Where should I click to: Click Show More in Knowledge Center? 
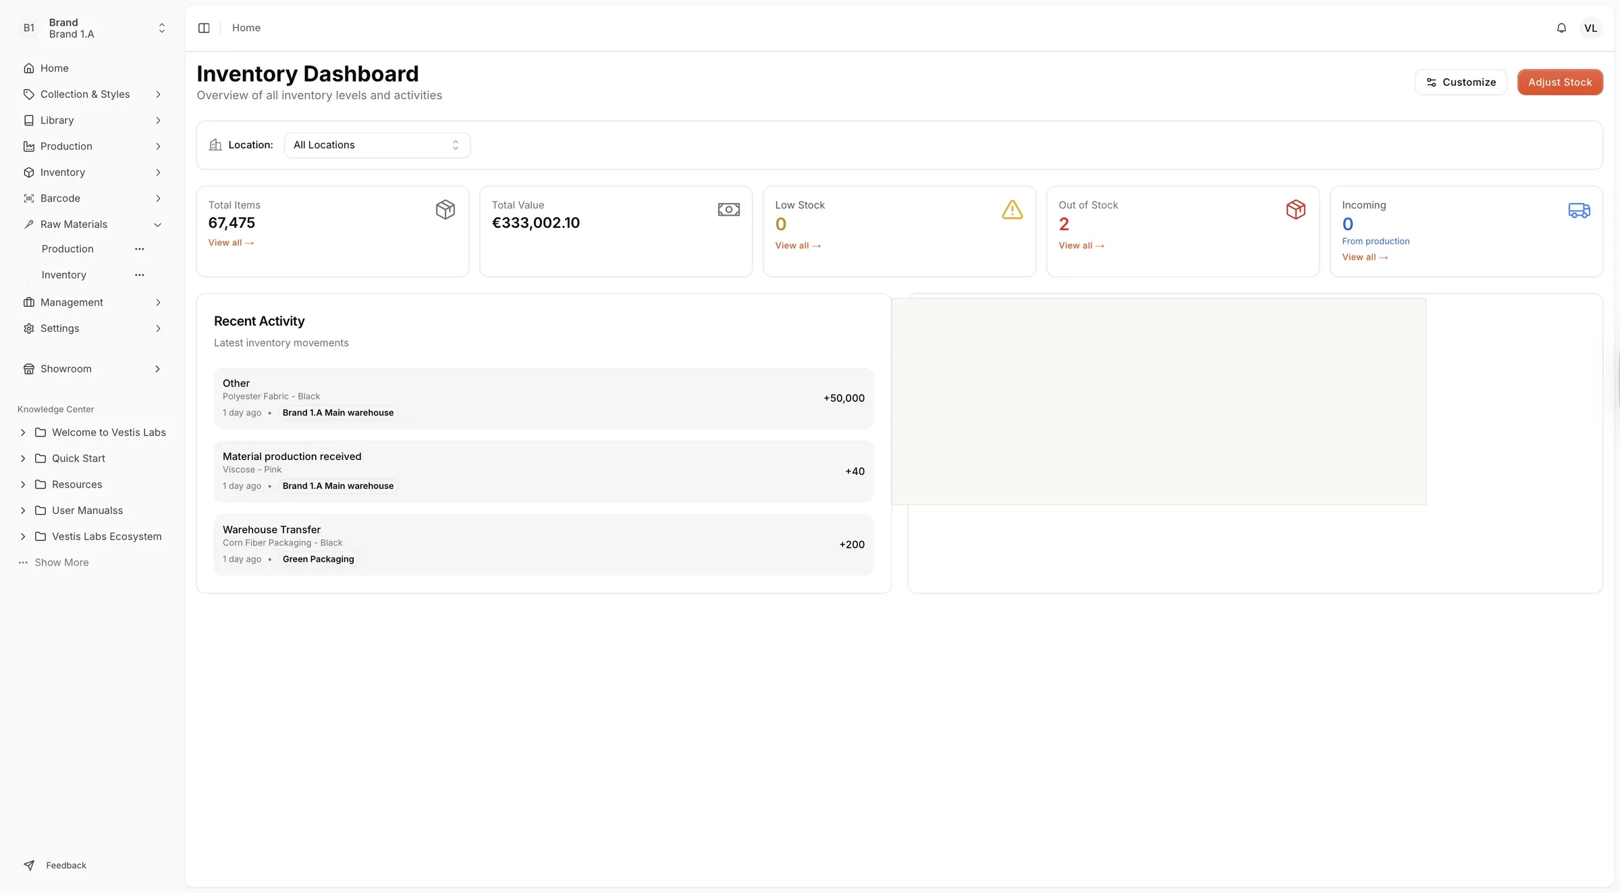coord(61,563)
